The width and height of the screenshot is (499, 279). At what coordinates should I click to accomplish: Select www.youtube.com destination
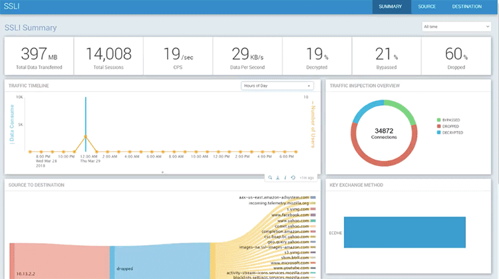pyautogui.click(x=291, y=268)
